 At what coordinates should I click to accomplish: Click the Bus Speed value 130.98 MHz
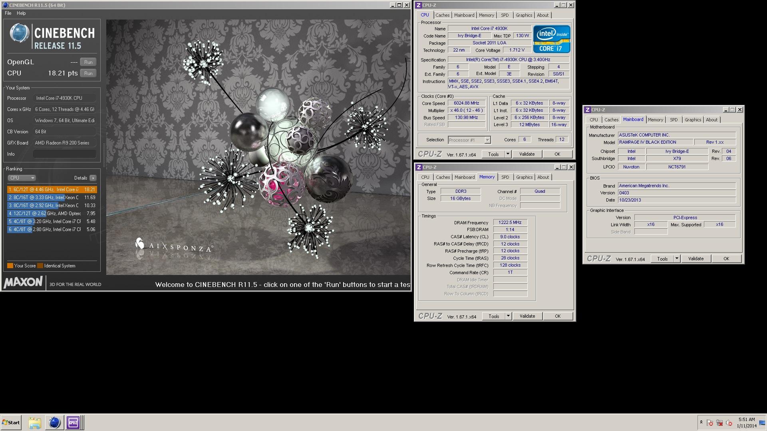pyautogui.click(x=467, y=118)
